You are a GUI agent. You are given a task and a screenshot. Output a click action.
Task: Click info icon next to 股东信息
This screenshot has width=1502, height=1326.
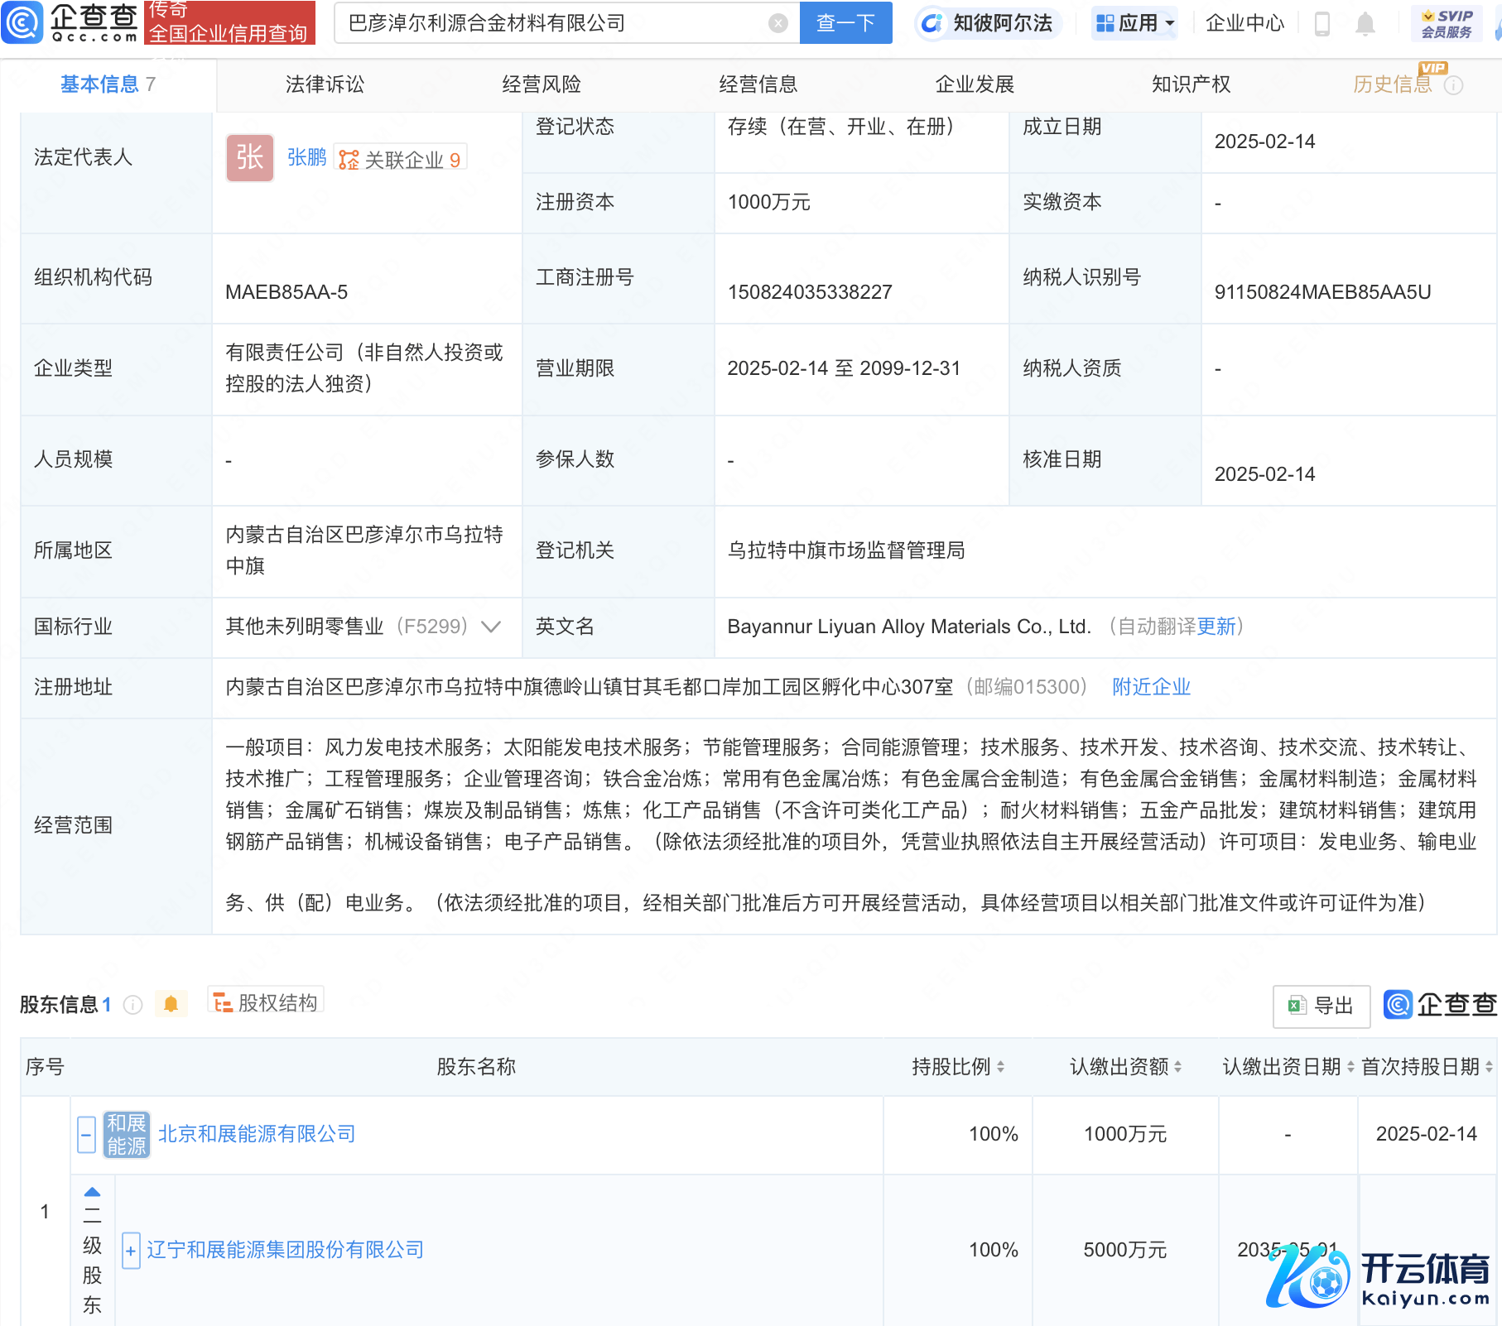(x=132, y=1005)
